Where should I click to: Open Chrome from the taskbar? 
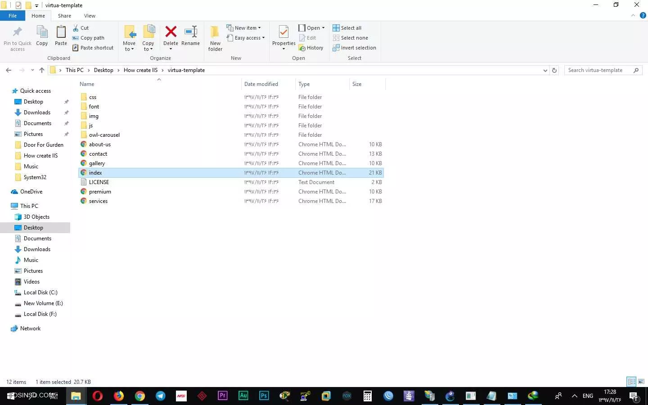click(x=139, y=396)
